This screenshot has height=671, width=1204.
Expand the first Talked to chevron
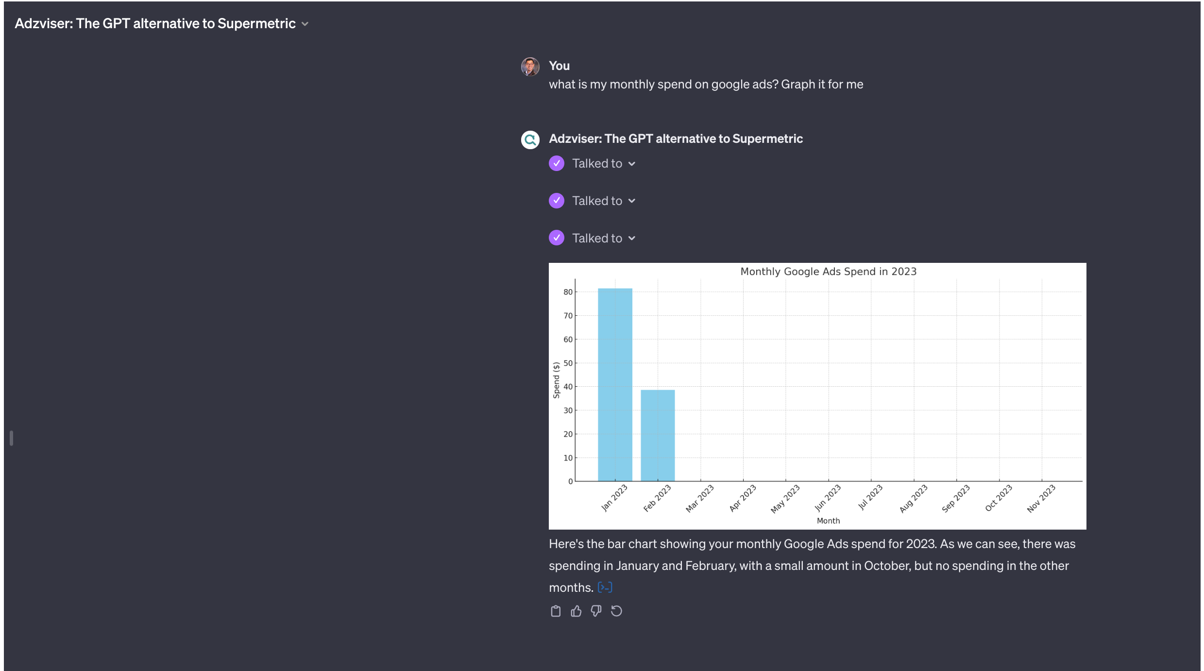pyautogui.click(x=631, y=164)
